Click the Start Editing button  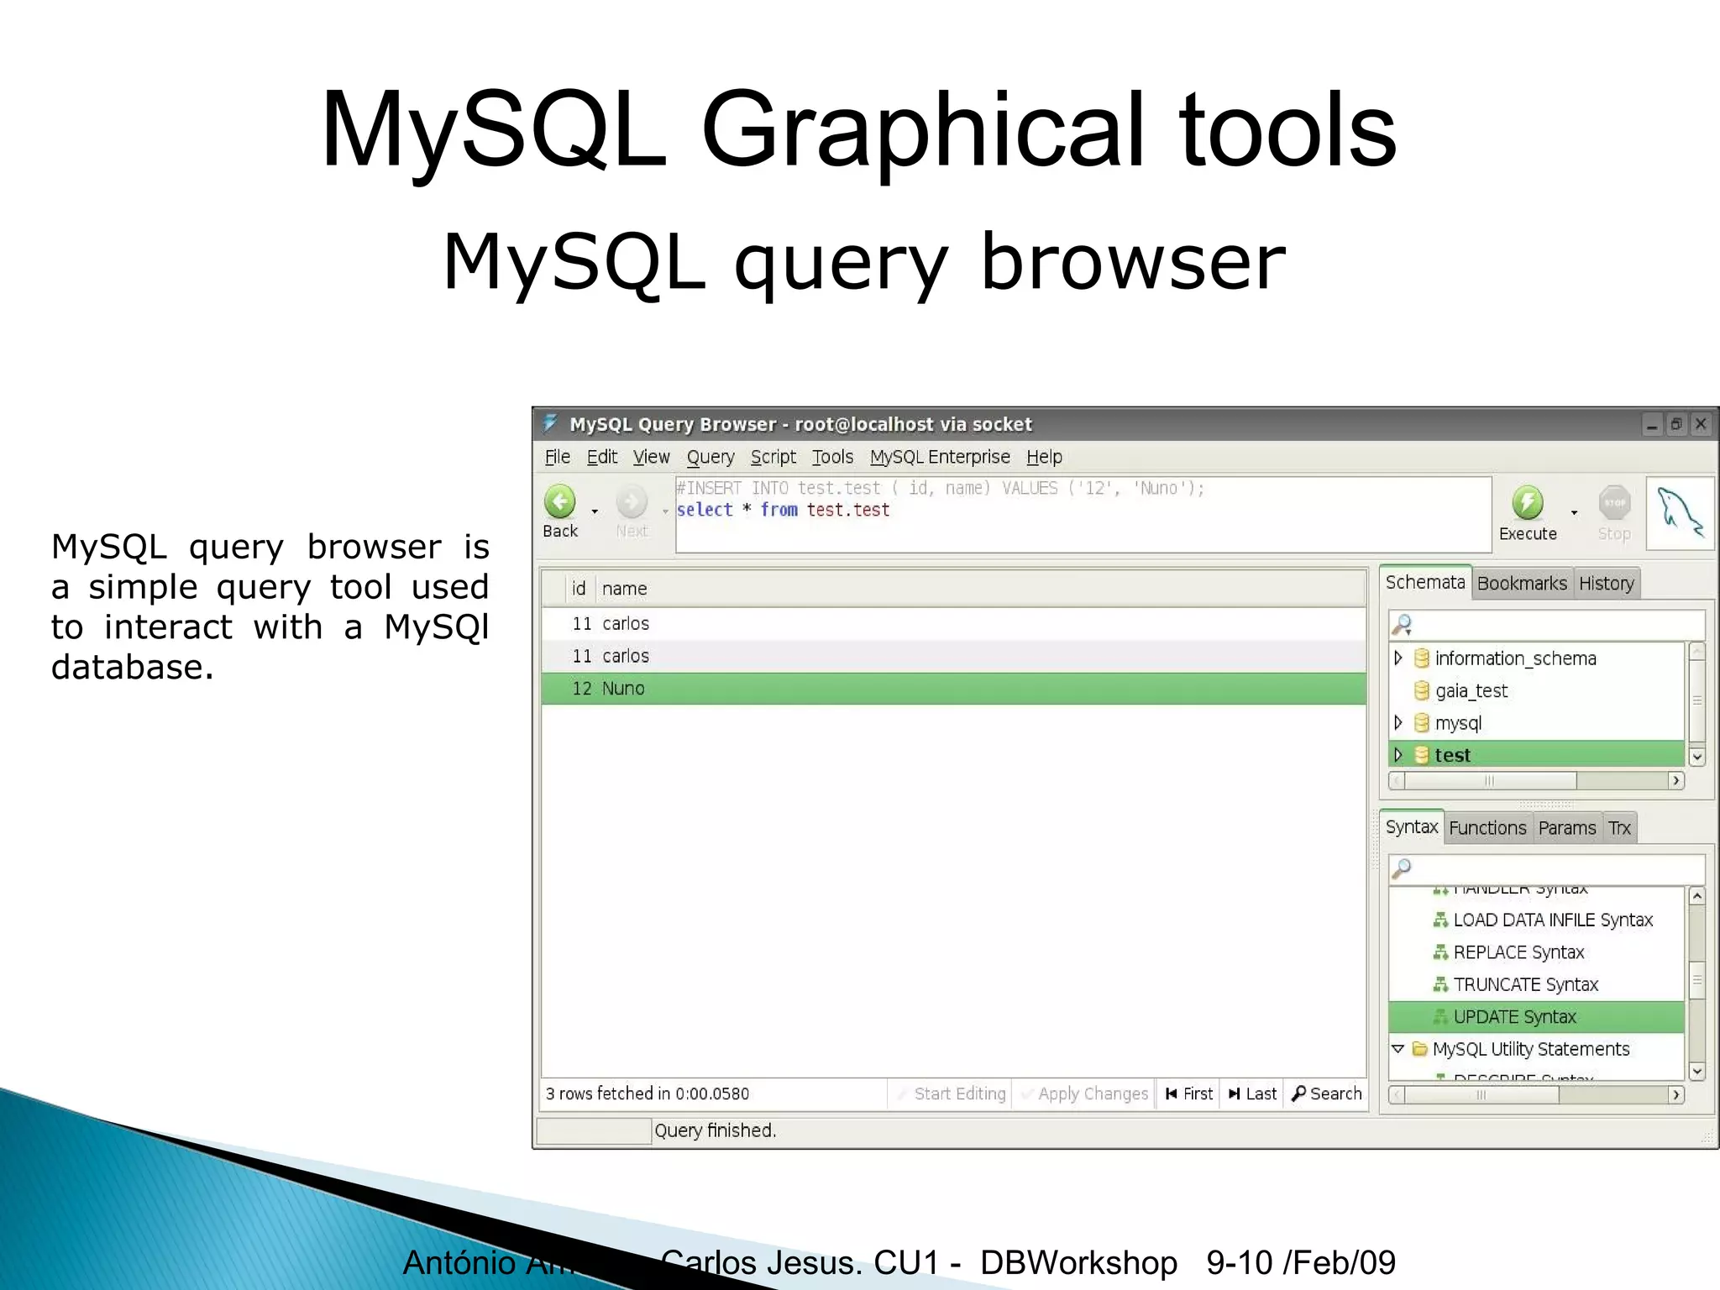(951, 1093)
